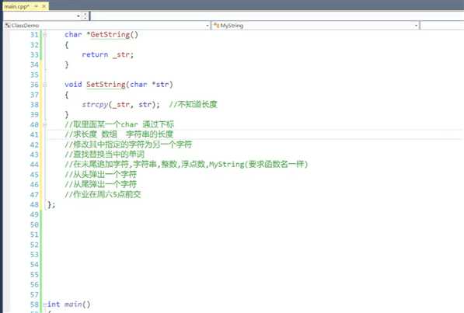Click comment '//作业在周六5点前交'
Viewport: 464px width, 313px height.
click(103, 194)
